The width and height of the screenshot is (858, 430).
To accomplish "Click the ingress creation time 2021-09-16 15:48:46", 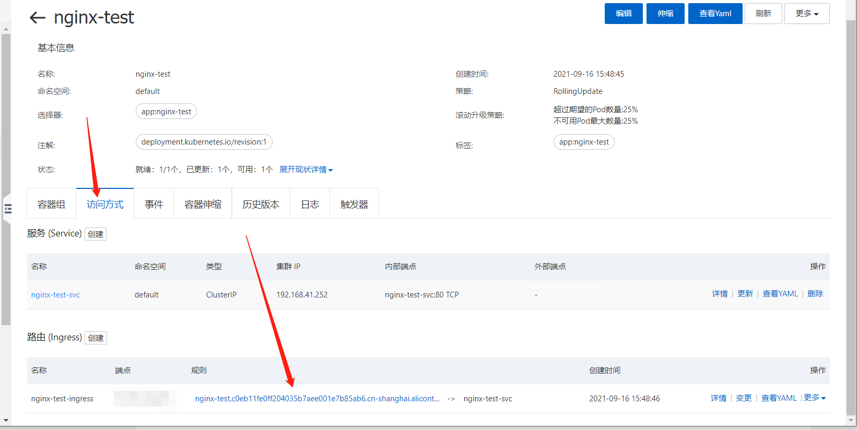I will 625,399.
